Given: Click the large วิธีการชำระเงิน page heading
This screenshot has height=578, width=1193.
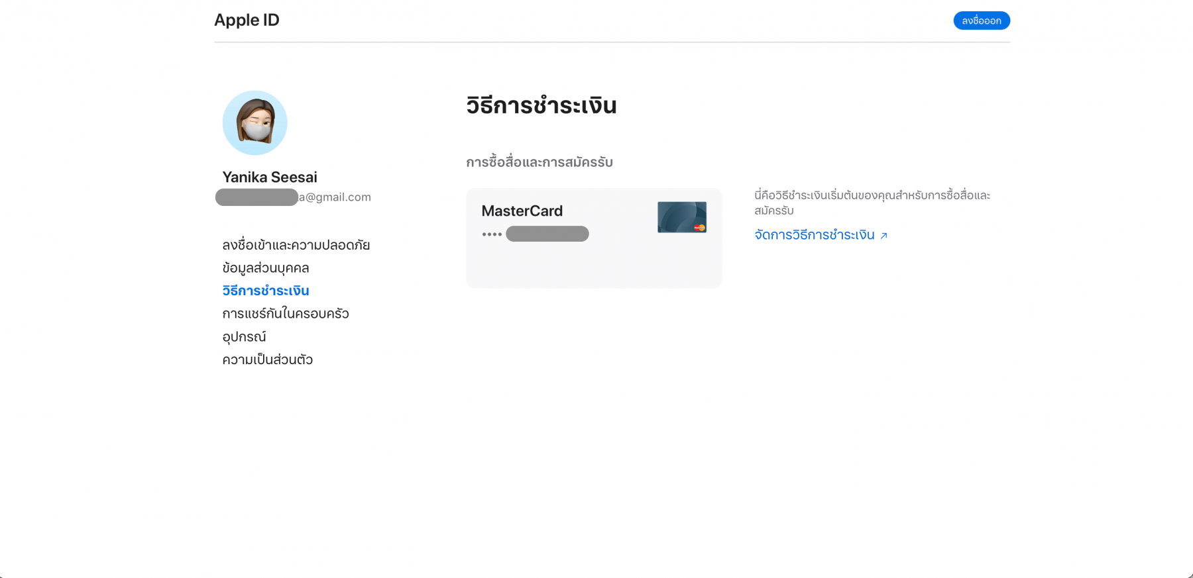Looking at the screenshot, I should coord(541,106).
